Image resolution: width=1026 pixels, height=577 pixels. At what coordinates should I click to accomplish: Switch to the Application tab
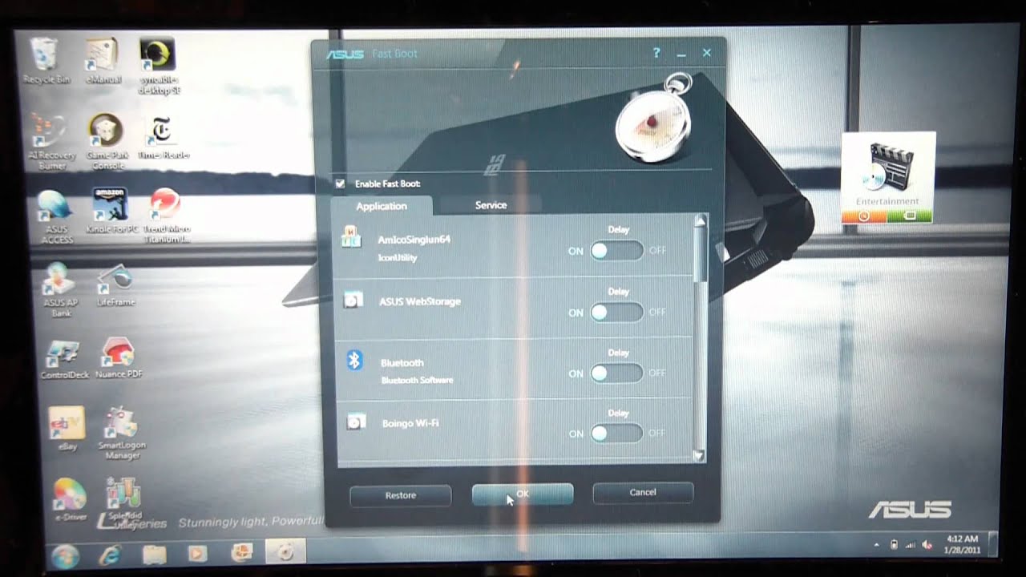pos(382,206)
